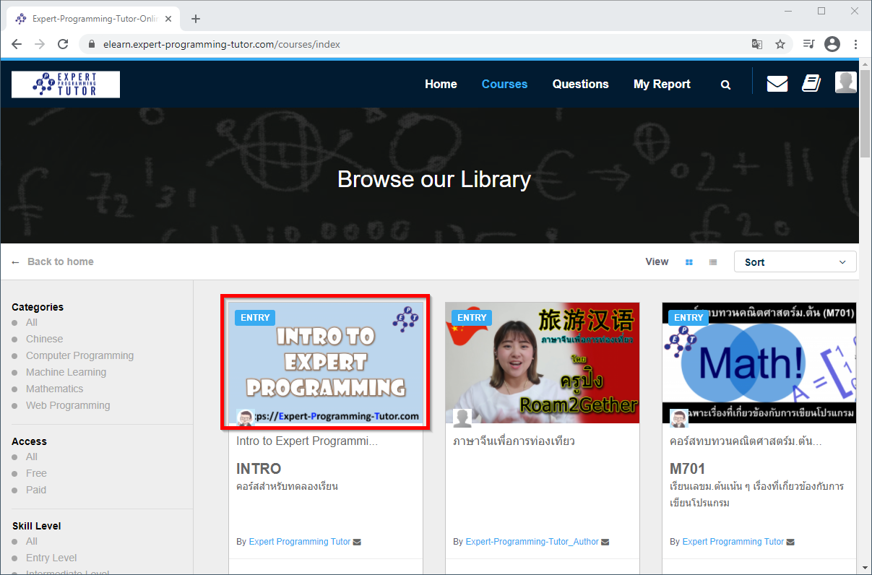Click the 'คอร์สสำหรับทดลองเรียน' course description
872x575 pixels.
288,486
